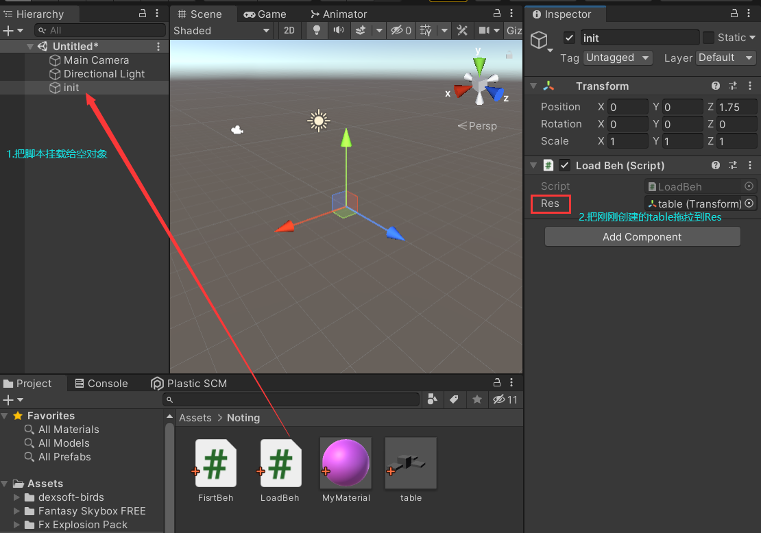761x533 pixels.
Task: Toggle scene effects with the skybox icon
Action: pos(361,31)
